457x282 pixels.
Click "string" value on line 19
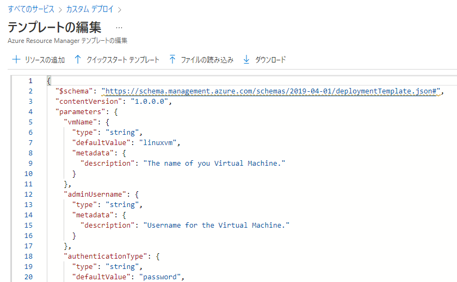tap(122, 267)
